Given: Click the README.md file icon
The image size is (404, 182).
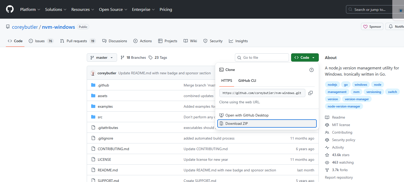Looking at the screenshot, I should coord(93,170).
